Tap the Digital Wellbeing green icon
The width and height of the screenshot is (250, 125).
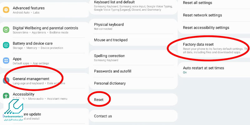point(6,30)
